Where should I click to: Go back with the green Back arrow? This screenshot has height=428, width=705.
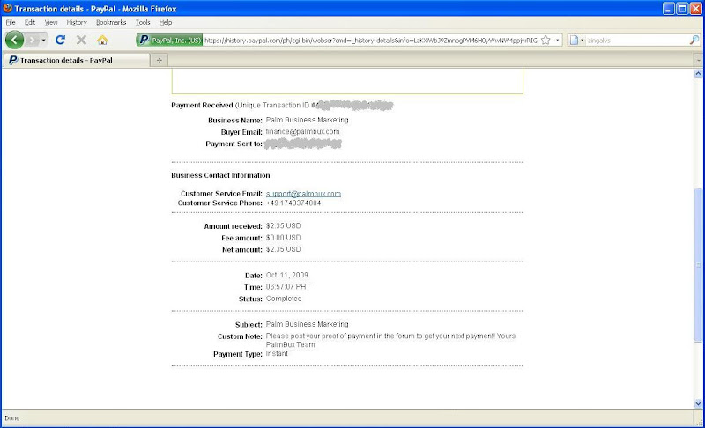(14, 40)
